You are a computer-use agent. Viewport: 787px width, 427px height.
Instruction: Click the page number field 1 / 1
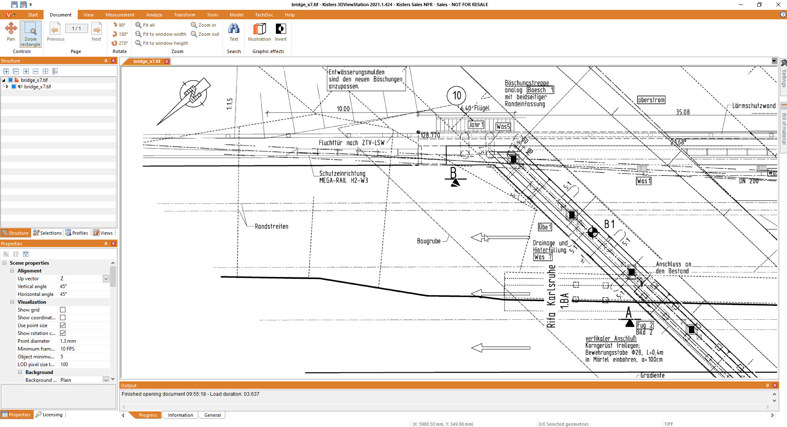pyautogui.click(x=76, y=28)
